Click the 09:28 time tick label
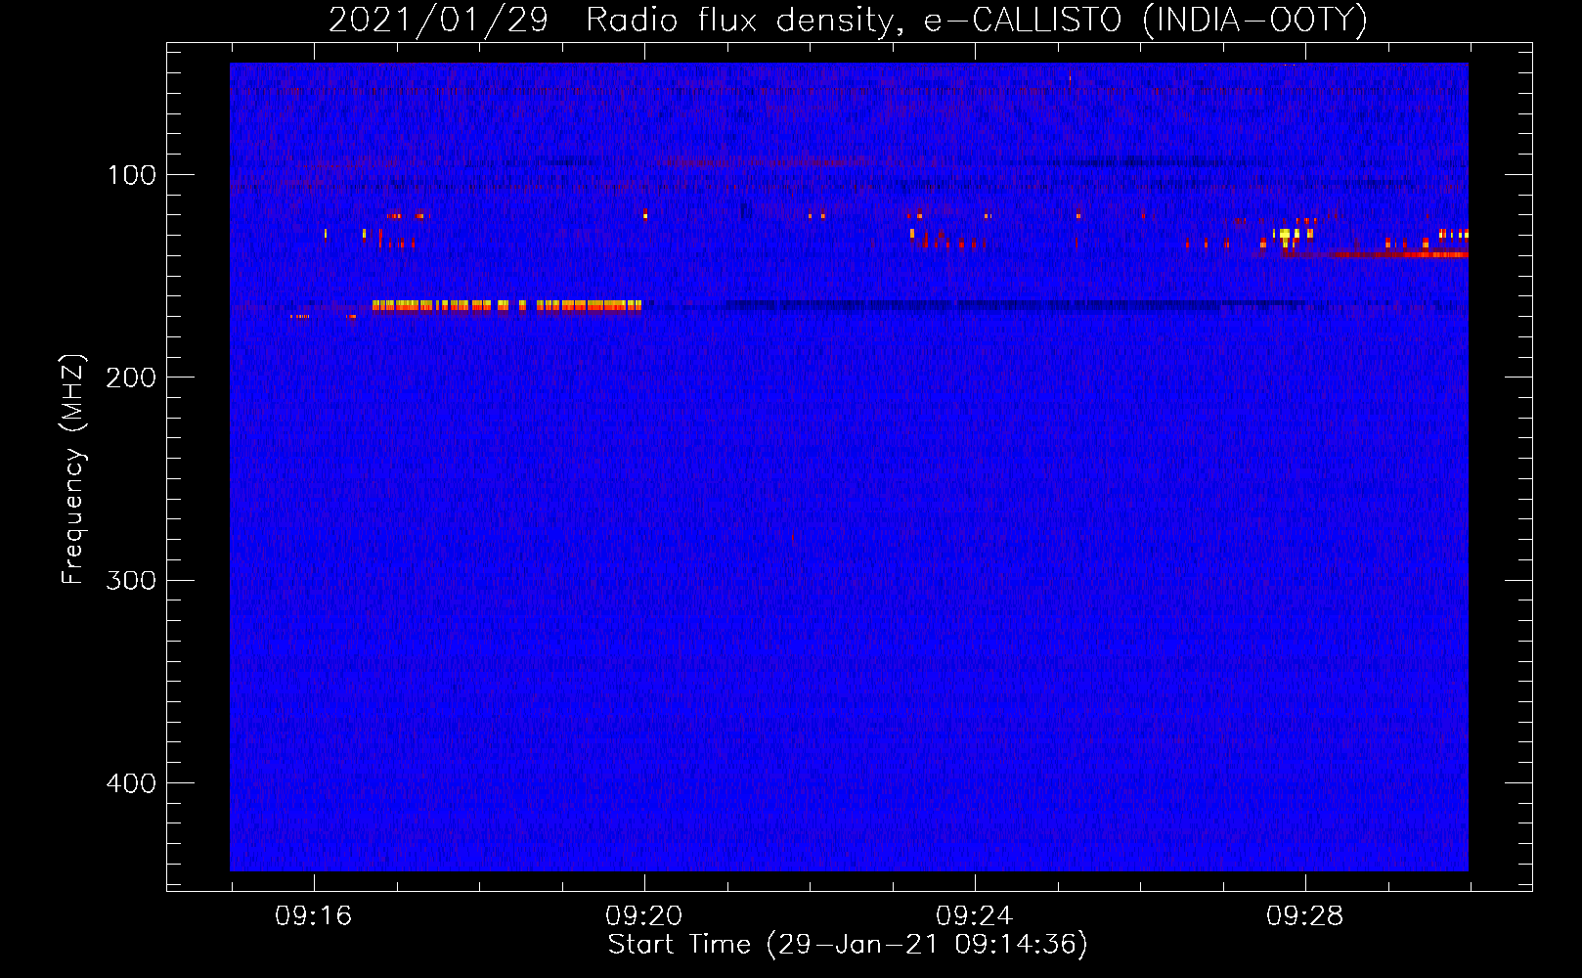 coord(1304,916)
